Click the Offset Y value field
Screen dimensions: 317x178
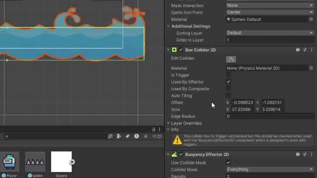(272, 102)
